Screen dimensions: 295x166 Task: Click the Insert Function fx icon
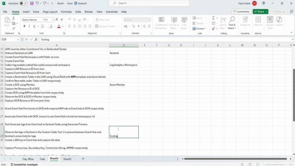click(36, 40)
